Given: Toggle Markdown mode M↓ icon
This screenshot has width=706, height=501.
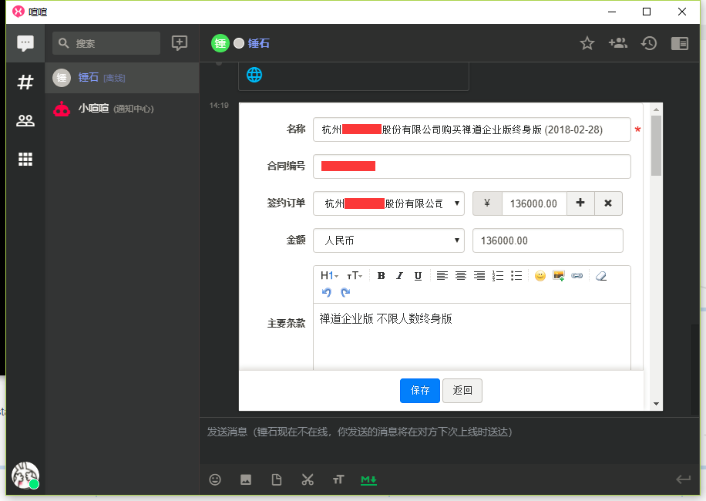Looking at the screenshot, I should click(368, 480).
